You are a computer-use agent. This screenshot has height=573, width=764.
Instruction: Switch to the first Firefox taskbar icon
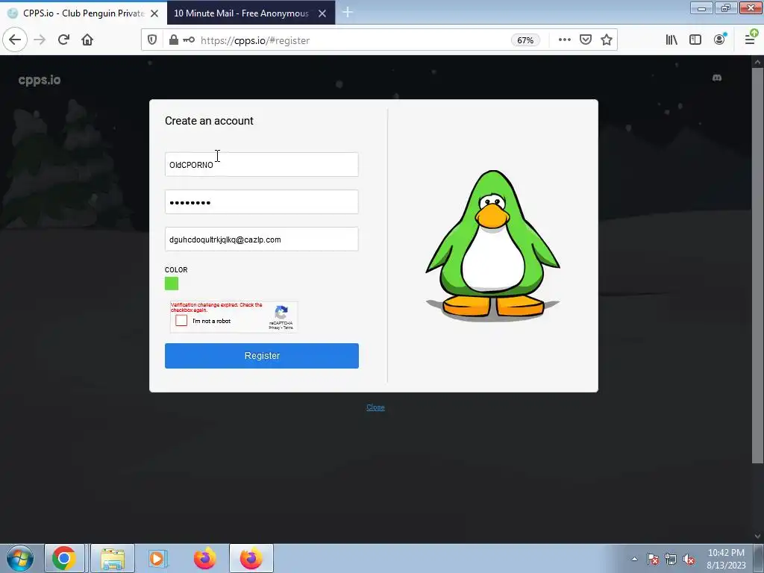coord(204,558)
